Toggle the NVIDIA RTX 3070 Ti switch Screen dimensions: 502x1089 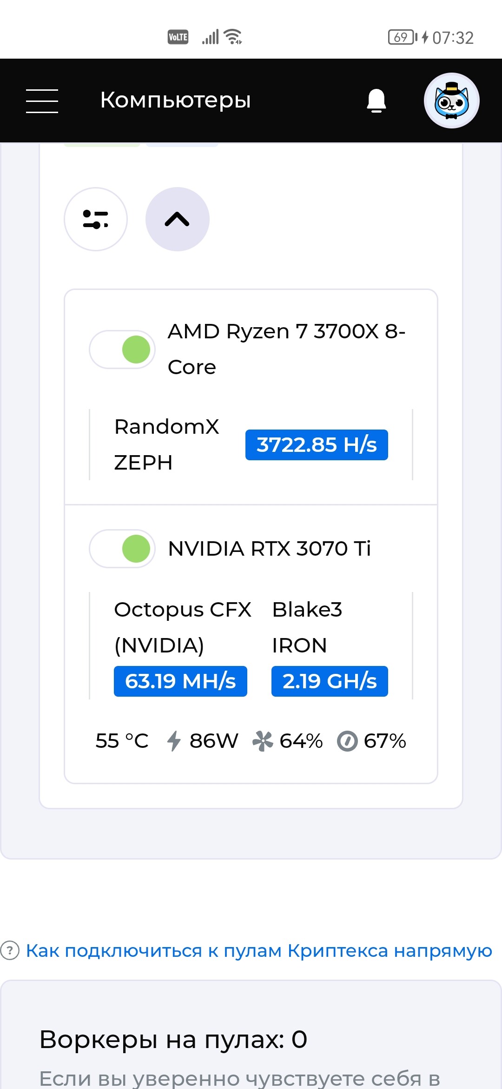[x=122, y=549]
